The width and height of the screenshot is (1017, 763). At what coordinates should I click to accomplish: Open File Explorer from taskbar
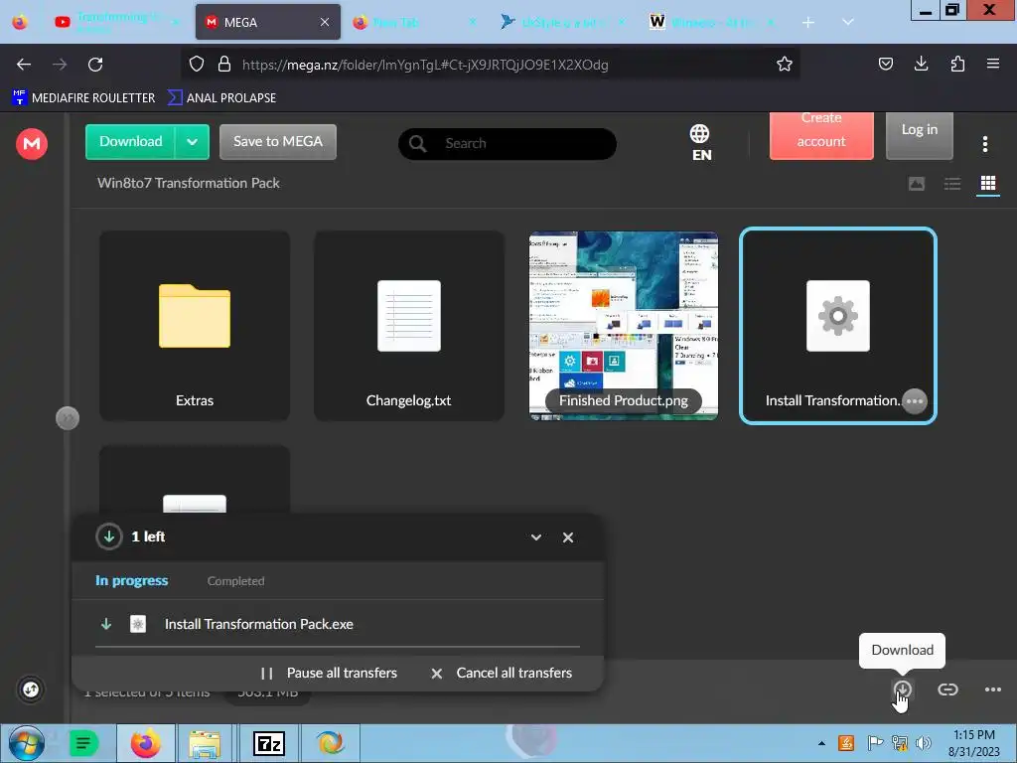pyautogui.click(x=205, y=743)
